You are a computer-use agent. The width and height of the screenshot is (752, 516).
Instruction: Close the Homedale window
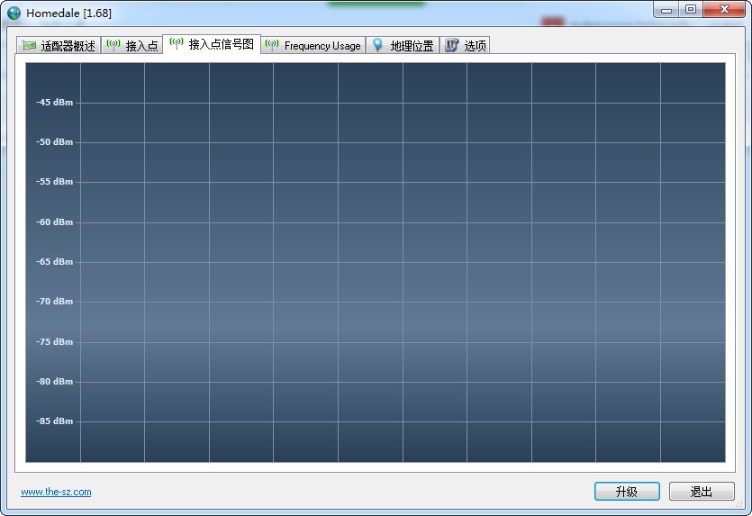click(724, 10)
